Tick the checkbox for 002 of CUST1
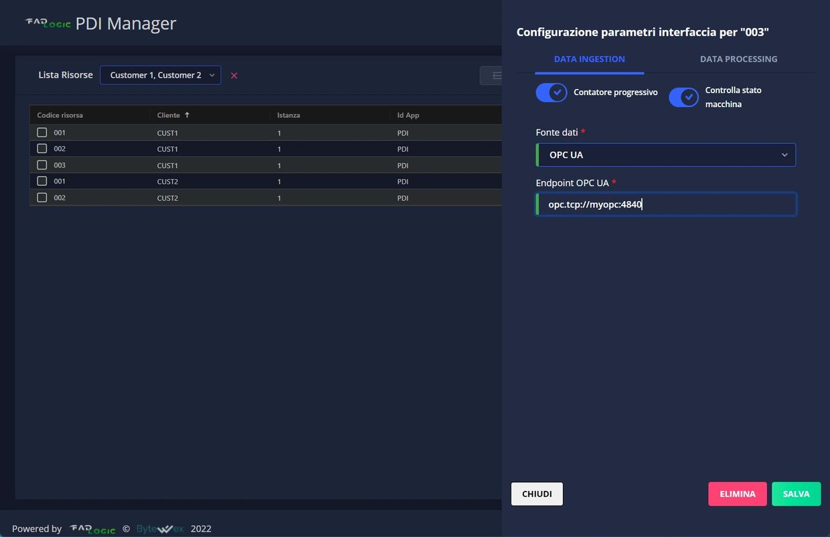Screen dimensions: 830x537 [x=42, y=149]
